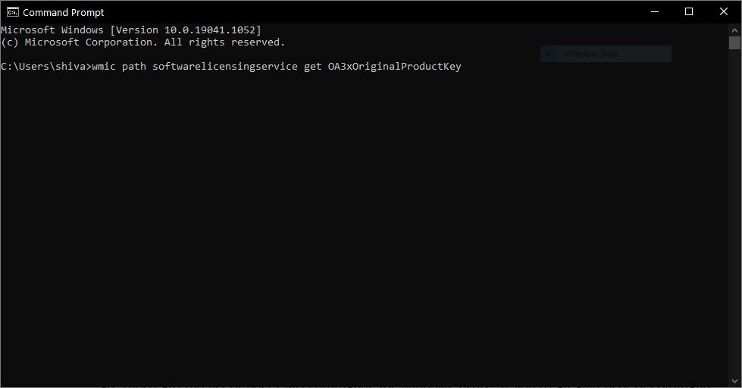Select the faint Window Snip menu item

(606, 54)
